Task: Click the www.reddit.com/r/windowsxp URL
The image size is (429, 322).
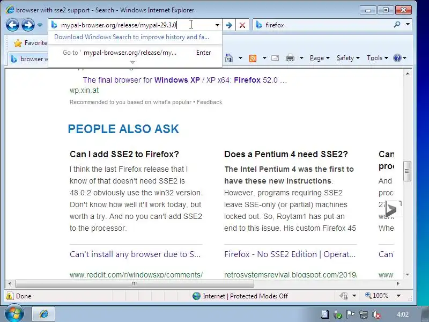Action: (136, 275)
